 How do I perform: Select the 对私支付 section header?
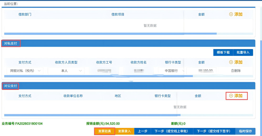point(11,43)
